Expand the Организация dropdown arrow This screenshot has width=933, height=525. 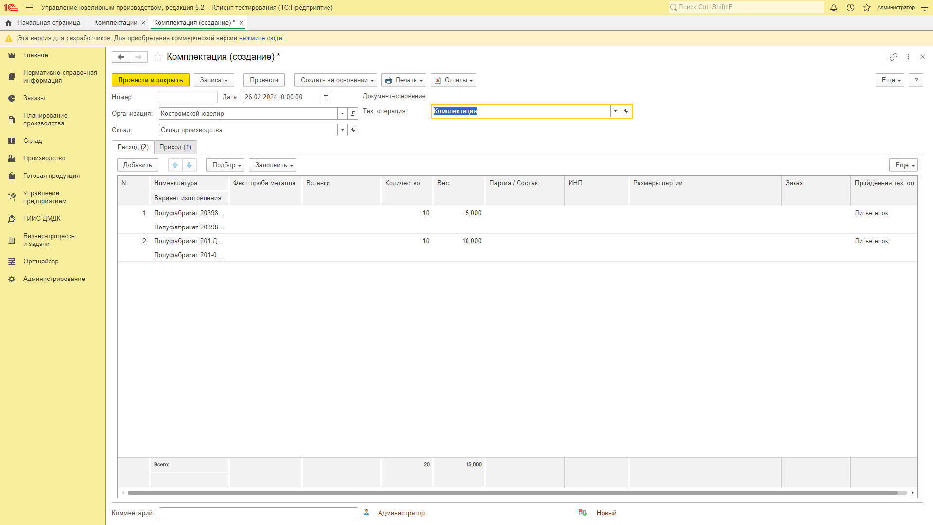(x=343, y=114)
